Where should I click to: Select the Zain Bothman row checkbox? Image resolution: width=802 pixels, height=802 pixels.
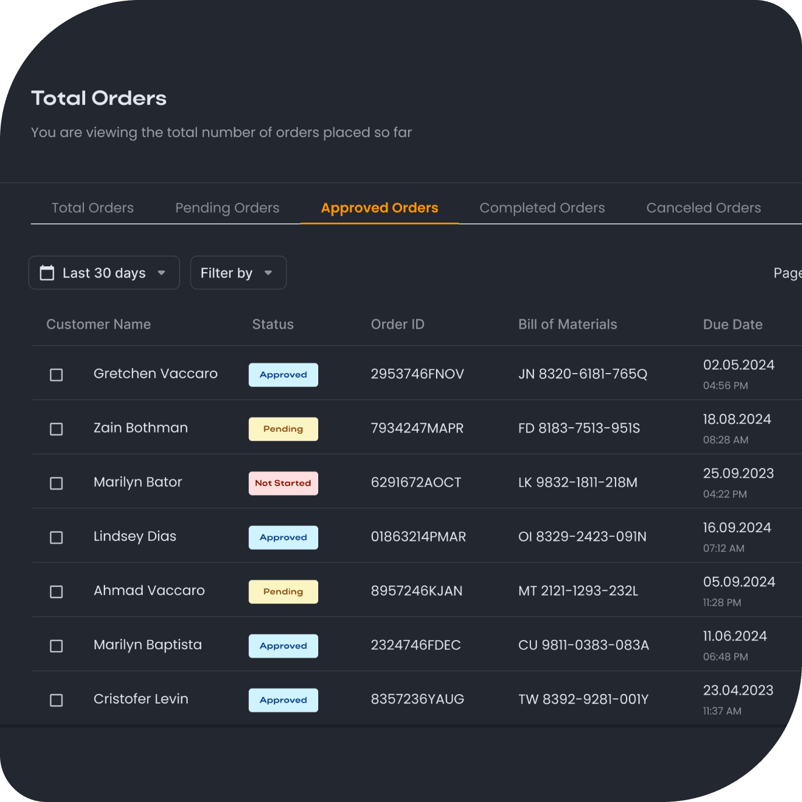tap(57, 429)
